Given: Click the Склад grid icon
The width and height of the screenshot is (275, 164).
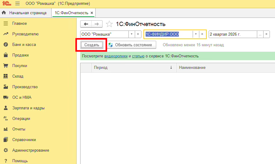Looking at the screenshot, I should pyautogui.click(x=6, y=76).
